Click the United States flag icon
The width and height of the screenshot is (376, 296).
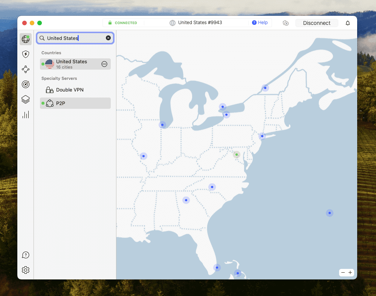click(50, 64)
